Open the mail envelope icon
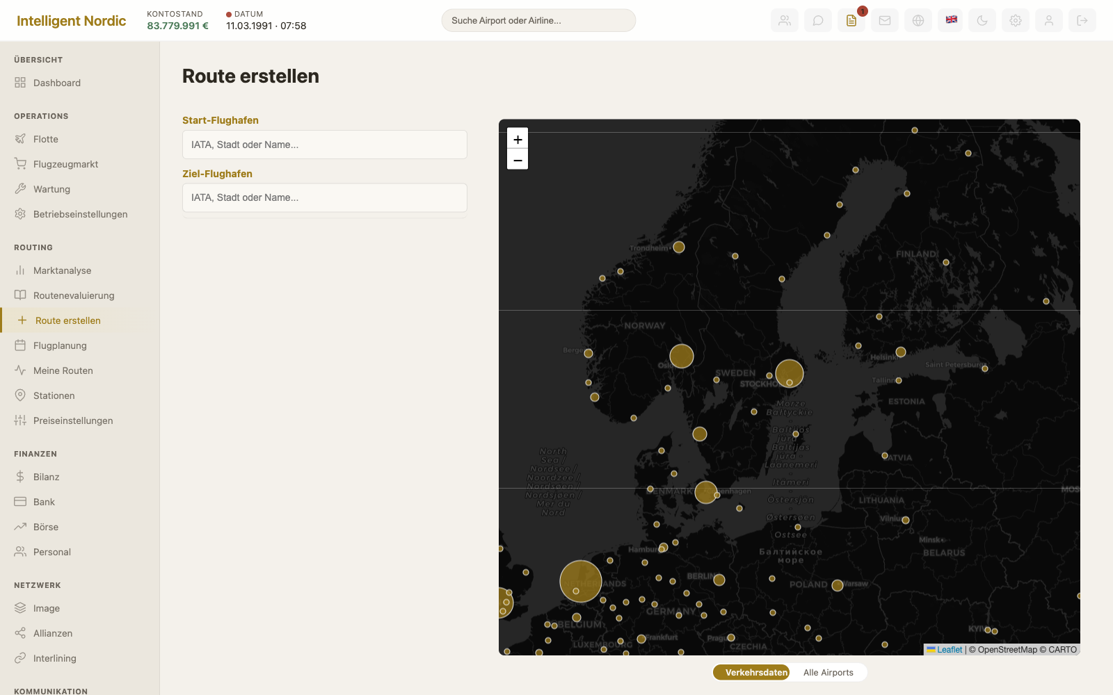The height and width of the screenshot is (695, 1113). [x=885, y=20]
